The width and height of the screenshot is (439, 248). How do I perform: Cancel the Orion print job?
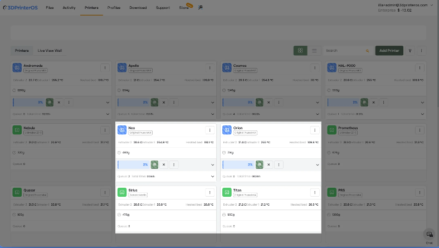point(269,164)
